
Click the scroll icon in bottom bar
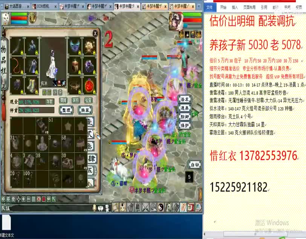pyautogui.click(x=115, y=207)
